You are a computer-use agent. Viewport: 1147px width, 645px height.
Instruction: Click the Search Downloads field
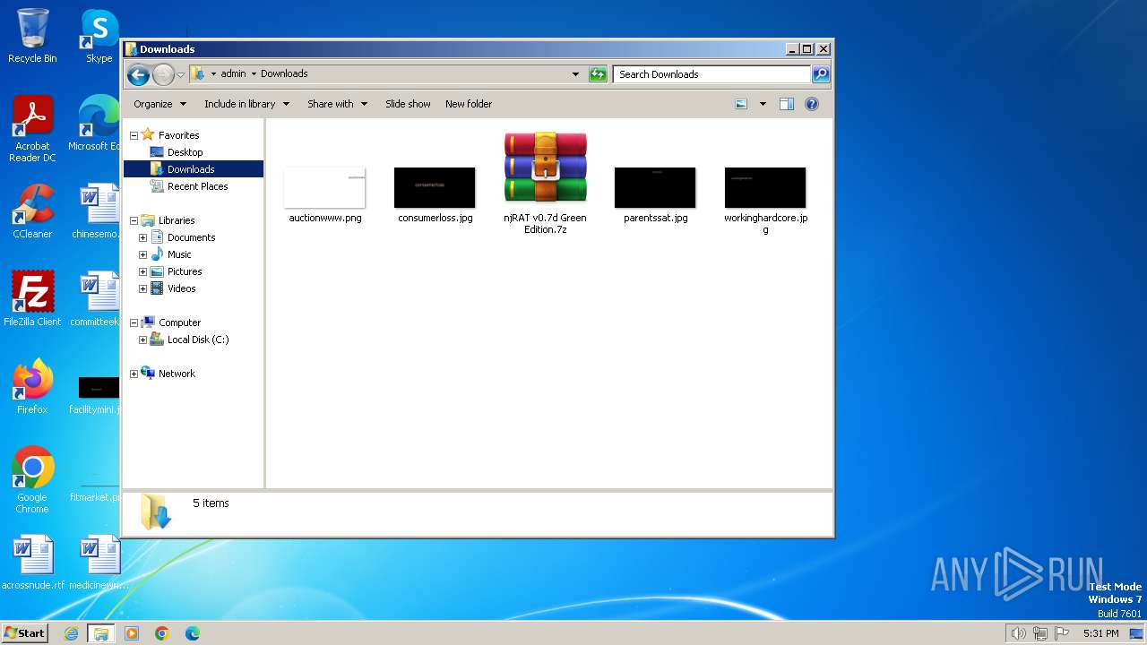pyautogui.click(x=712, y=74)
